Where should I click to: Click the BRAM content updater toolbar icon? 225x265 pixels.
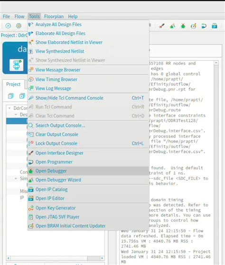194,26
